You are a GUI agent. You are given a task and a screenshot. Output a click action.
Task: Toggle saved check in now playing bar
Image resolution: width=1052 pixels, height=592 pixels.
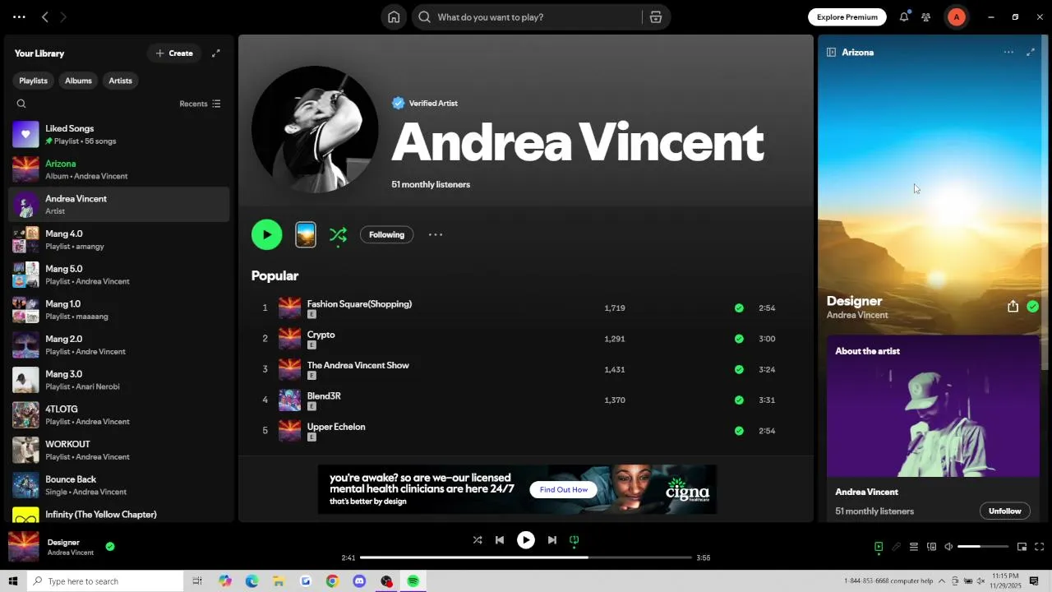click(x=110, y=546)
